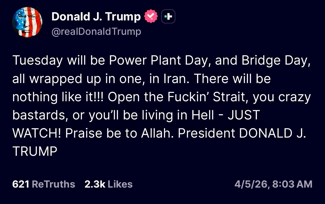The height and width of the screenshot is (204, 325).
Task: Open the 4/5/26, 8:03 AM timestamp
Action: tap(273, 184)
